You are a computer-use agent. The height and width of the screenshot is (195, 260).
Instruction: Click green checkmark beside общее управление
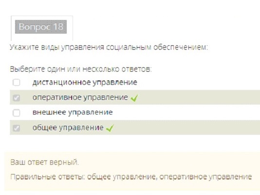tap(110, 128)
